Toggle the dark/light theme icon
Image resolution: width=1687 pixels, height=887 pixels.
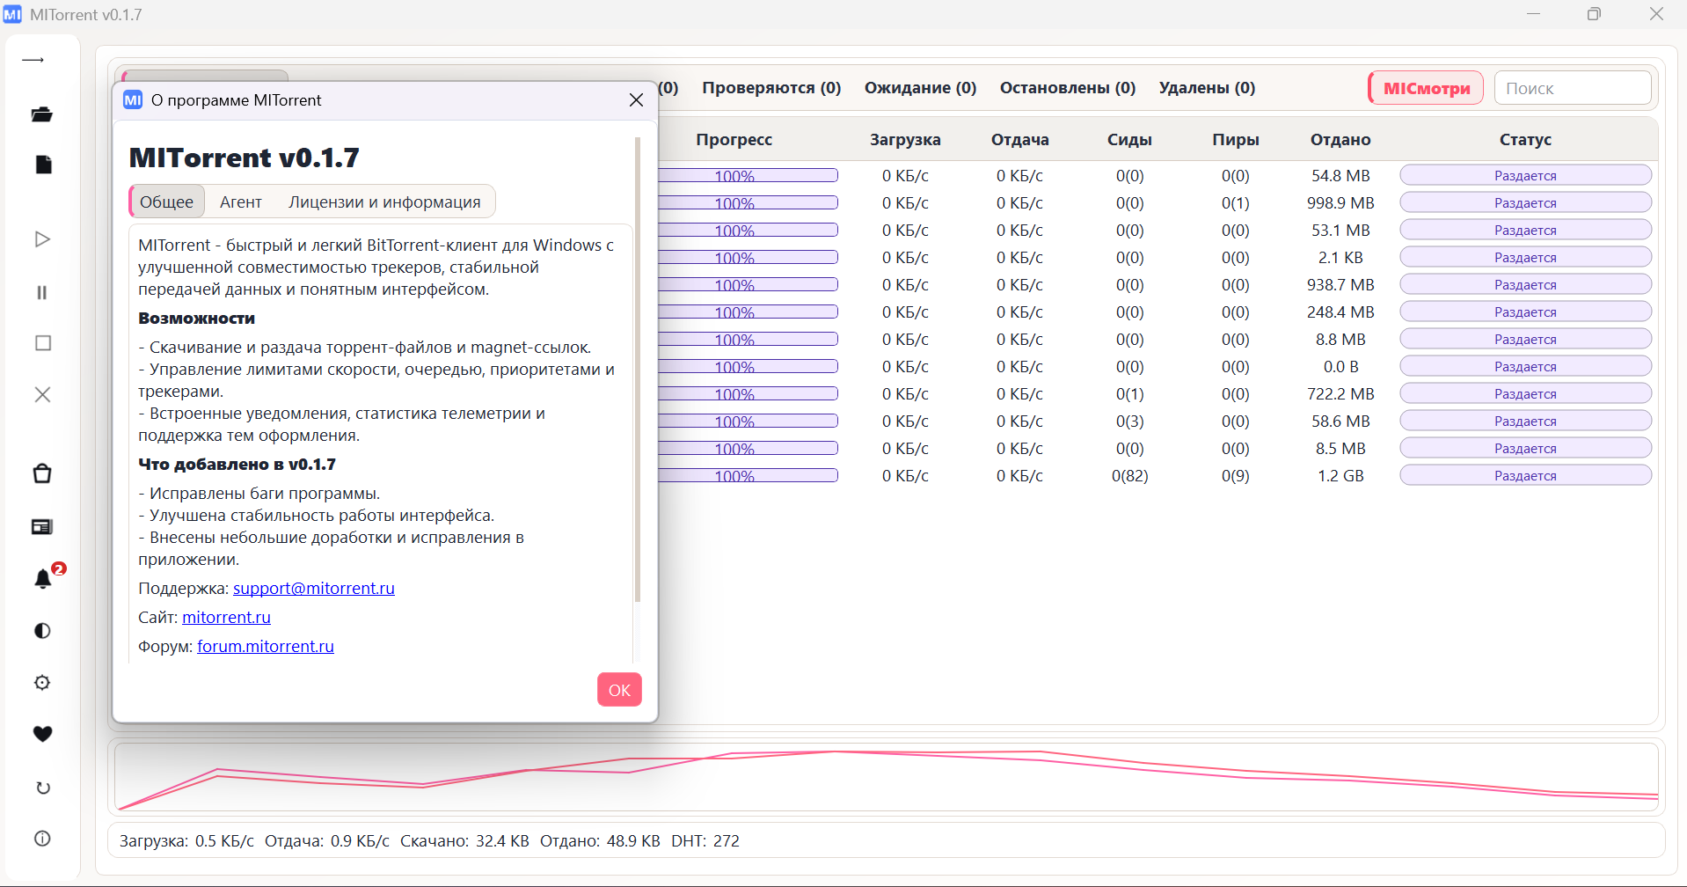(x=42, y=631)
